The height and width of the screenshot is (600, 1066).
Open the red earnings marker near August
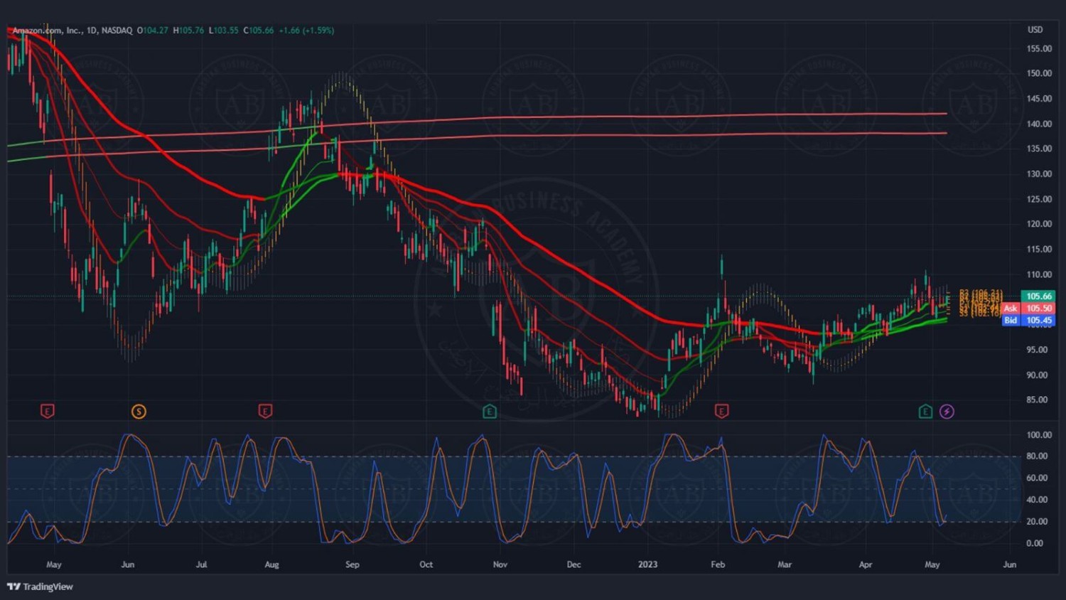(x=265, y=411)
